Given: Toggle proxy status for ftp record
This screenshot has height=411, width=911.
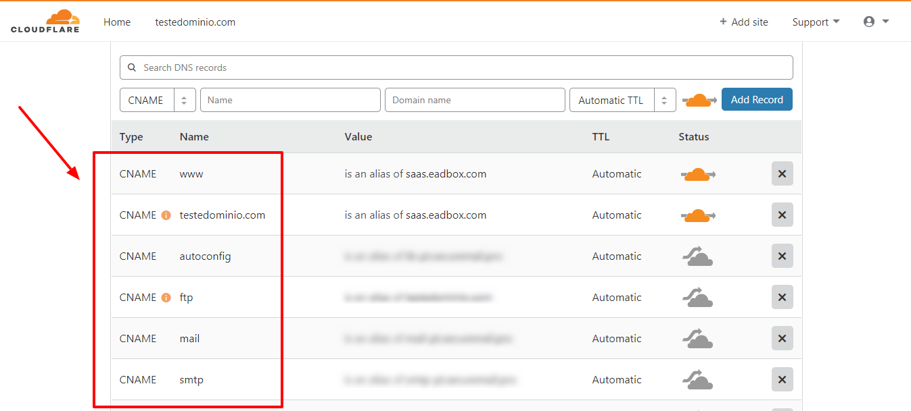Looking at the screenshot, I should pos(697,298).
